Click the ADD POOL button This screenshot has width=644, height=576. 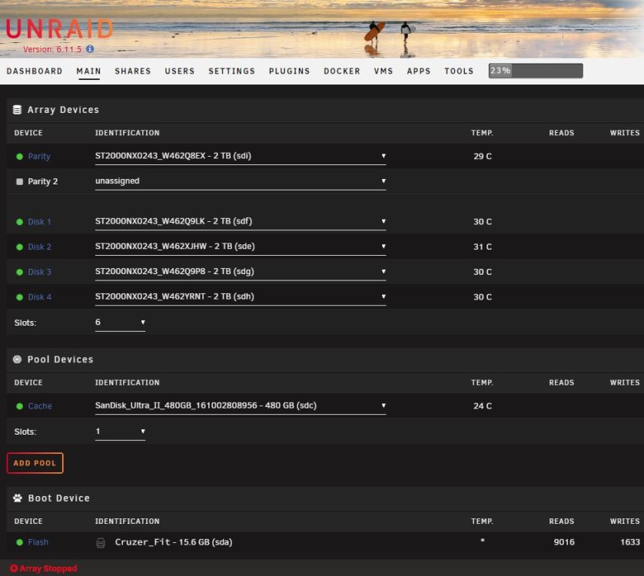click(x=35, y=463)
